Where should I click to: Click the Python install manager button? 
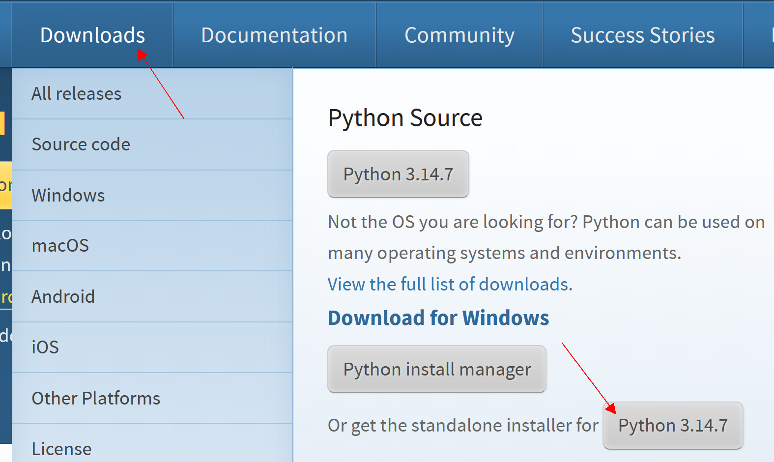pyautogui.click(x=437, y=369)
